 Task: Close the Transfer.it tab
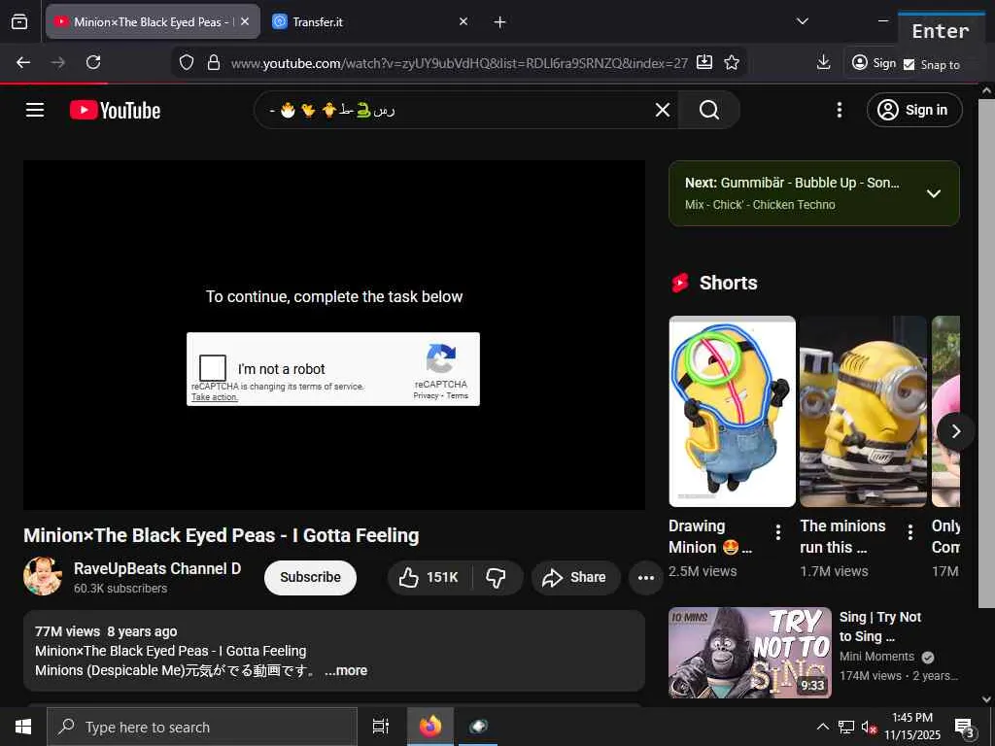[463, 21]
